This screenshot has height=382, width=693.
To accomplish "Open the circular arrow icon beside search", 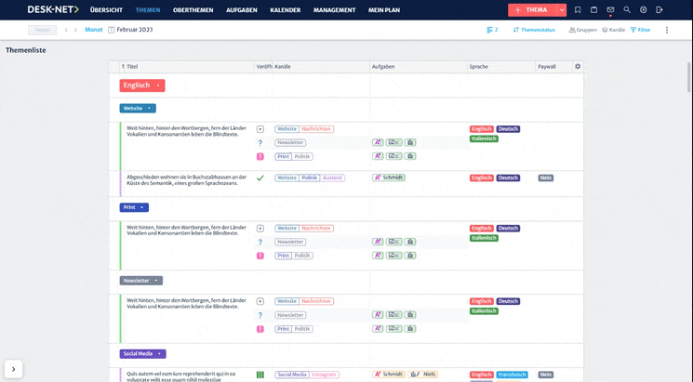I will [x=643, y=9].
